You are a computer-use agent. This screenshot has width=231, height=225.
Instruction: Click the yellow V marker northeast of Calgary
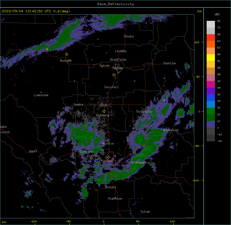click(115, 156)
